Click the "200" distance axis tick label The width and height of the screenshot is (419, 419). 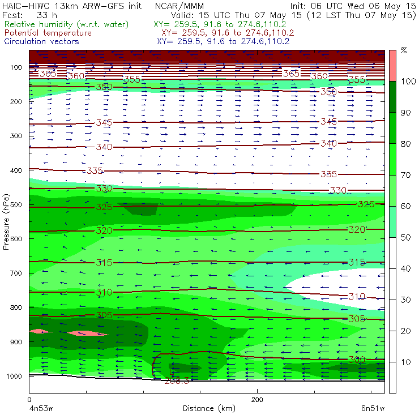coord(257,400)
